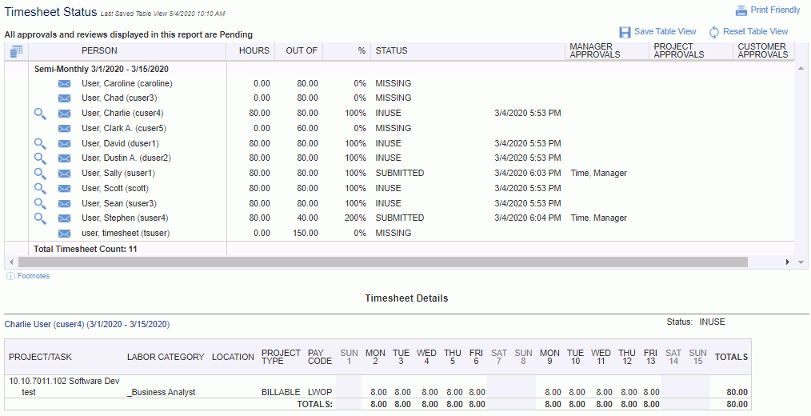Screen dimensions: 811x416
Task: Click the horizontal scrollbar left arrow
Action: [12, 262]
